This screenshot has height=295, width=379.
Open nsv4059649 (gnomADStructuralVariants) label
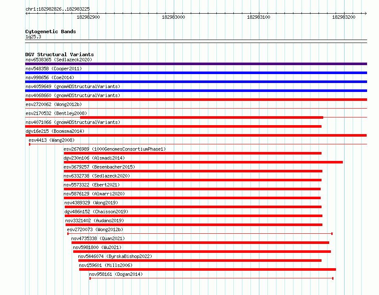(73, 86)
